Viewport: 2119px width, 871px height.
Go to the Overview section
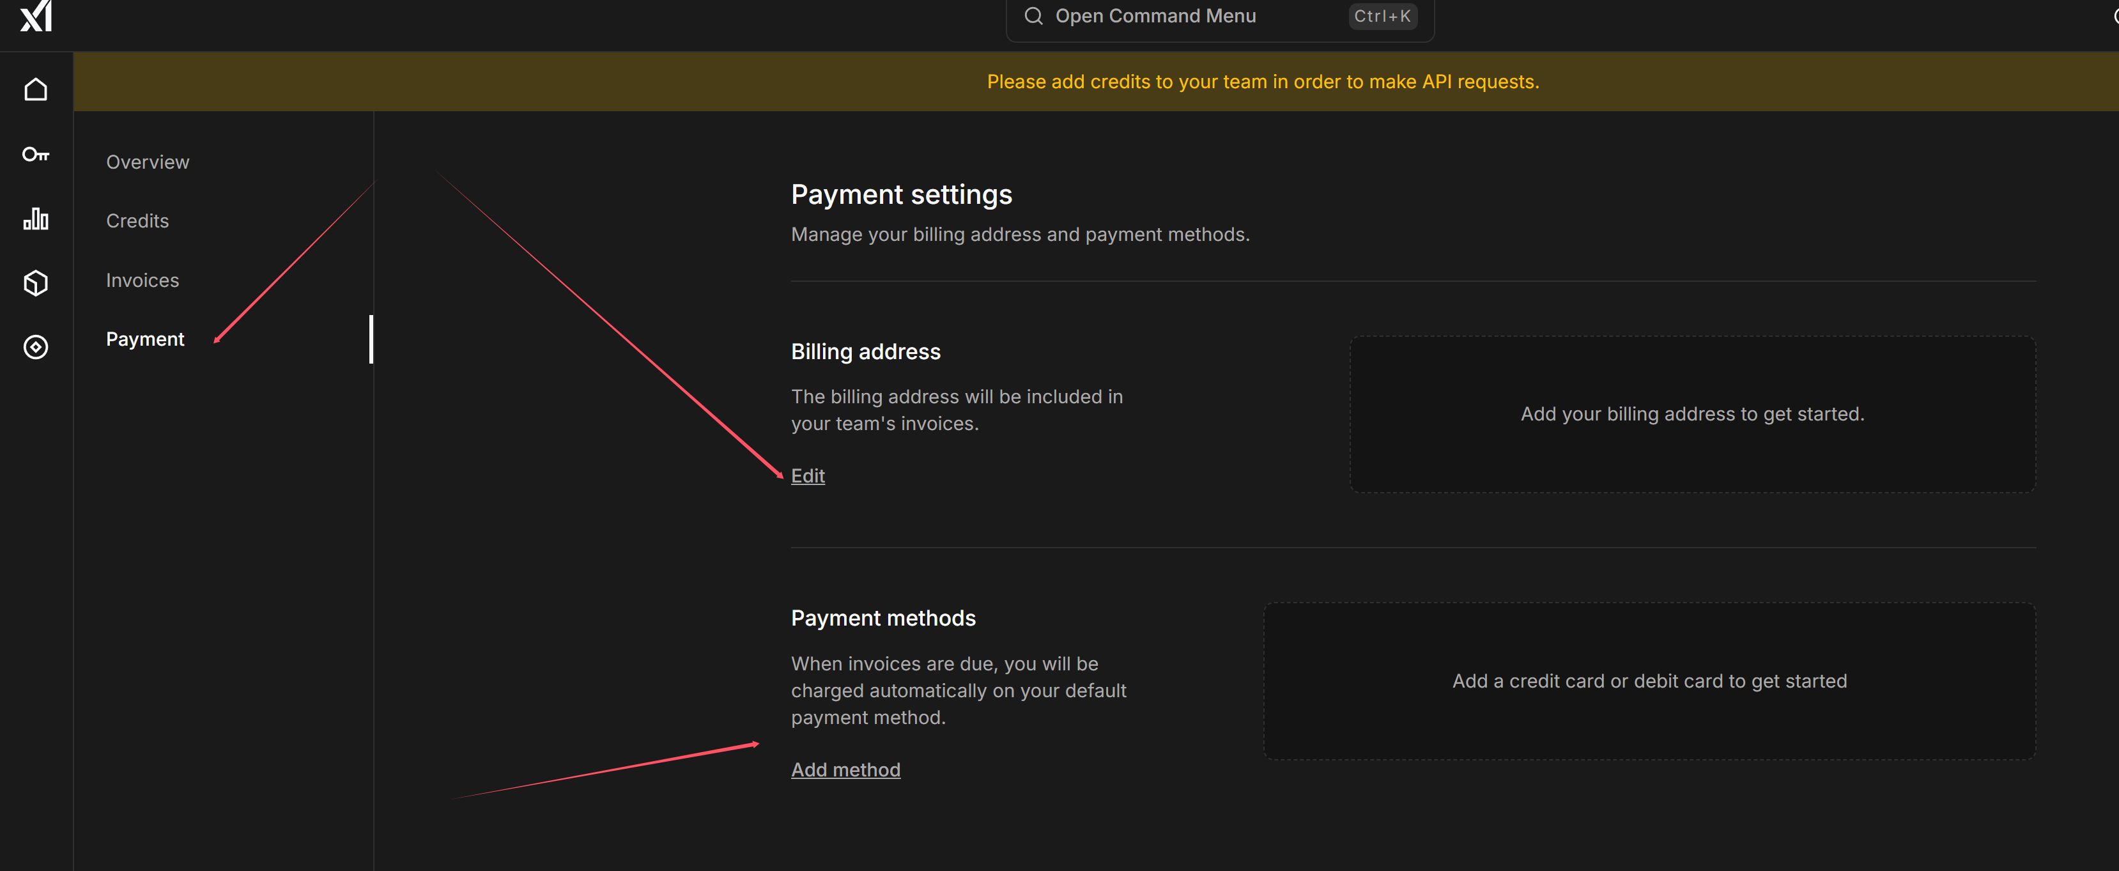click(x=147, y=162)
